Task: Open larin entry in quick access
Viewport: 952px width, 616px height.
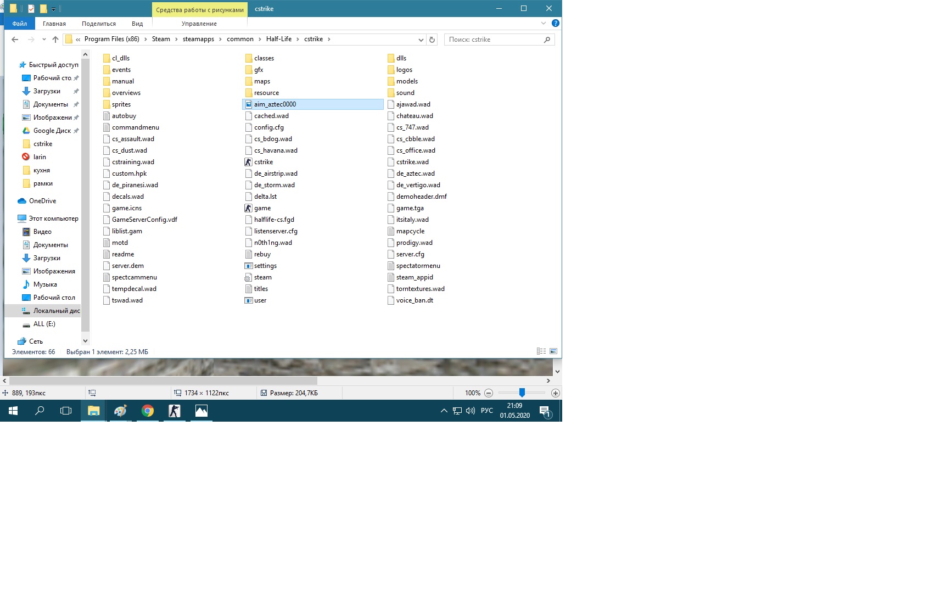Action: pyautogui.click(x=40, y=157)
